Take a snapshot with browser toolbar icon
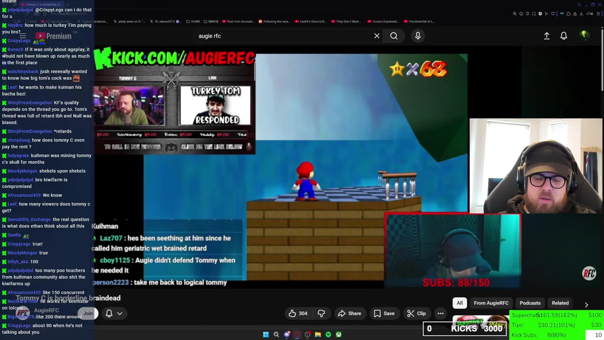 pos(534,14)
